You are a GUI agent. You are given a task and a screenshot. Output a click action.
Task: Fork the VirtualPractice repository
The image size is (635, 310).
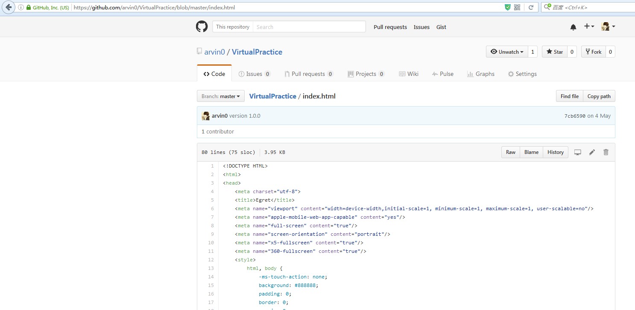(x=594, y=52)
